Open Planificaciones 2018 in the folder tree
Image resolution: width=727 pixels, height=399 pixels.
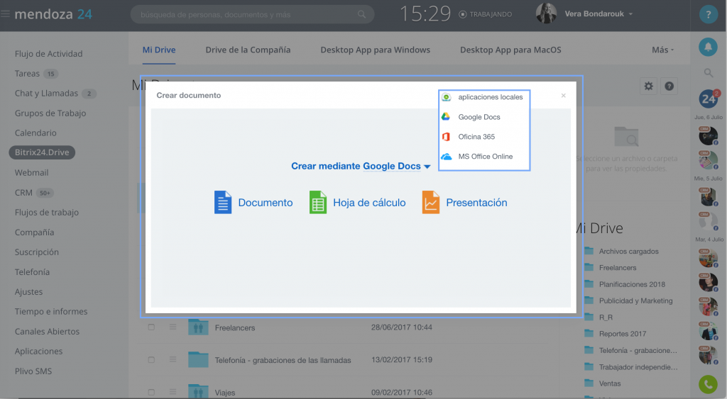[632, 284]
